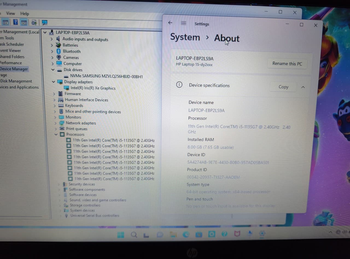Screen dimensions: 350x259
Task: Click the gear-with-arrow toolbar icon
Action: click(x=34, y=22)
